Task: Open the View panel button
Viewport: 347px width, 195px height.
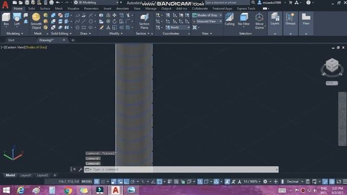Action: coord(306,19)
